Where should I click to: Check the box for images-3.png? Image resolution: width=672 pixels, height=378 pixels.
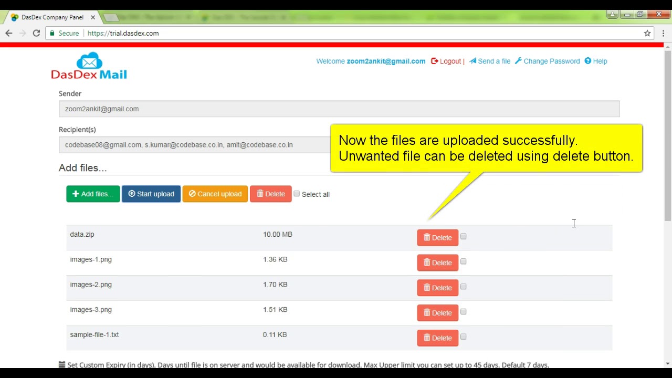(x=463, y=312)
